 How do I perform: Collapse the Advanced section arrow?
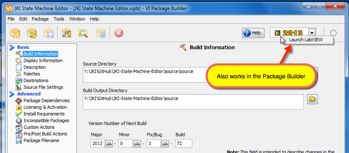12,94
